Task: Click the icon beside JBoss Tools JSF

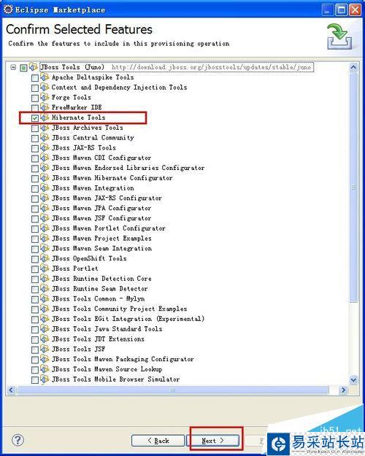Action: coord(45,349)
